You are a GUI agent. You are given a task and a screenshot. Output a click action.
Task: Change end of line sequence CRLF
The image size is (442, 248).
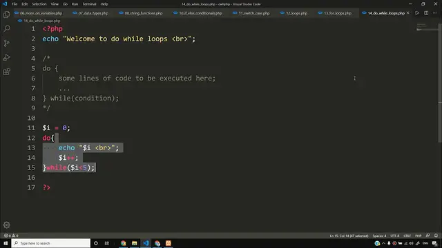click(x=407, y=236)
